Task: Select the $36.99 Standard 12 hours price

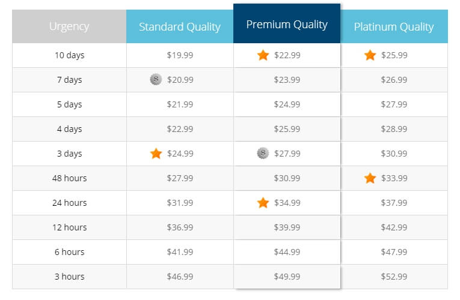Action: pyautogui.click(x=180, y=227)
